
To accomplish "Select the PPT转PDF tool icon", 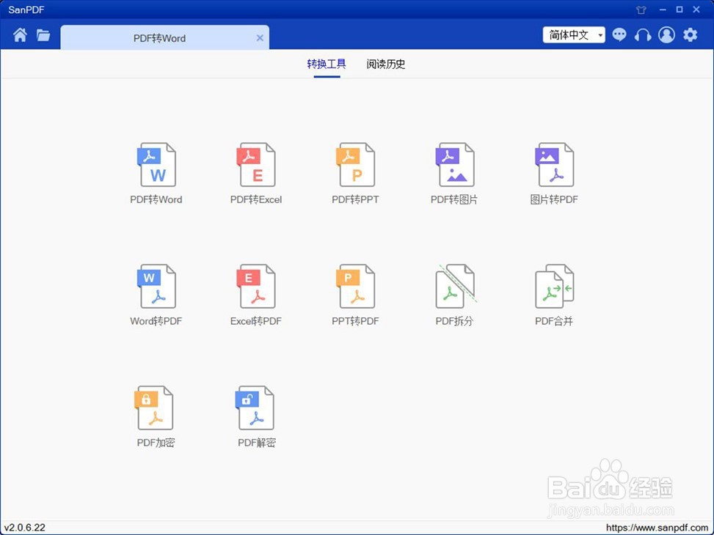I will 355,286.
